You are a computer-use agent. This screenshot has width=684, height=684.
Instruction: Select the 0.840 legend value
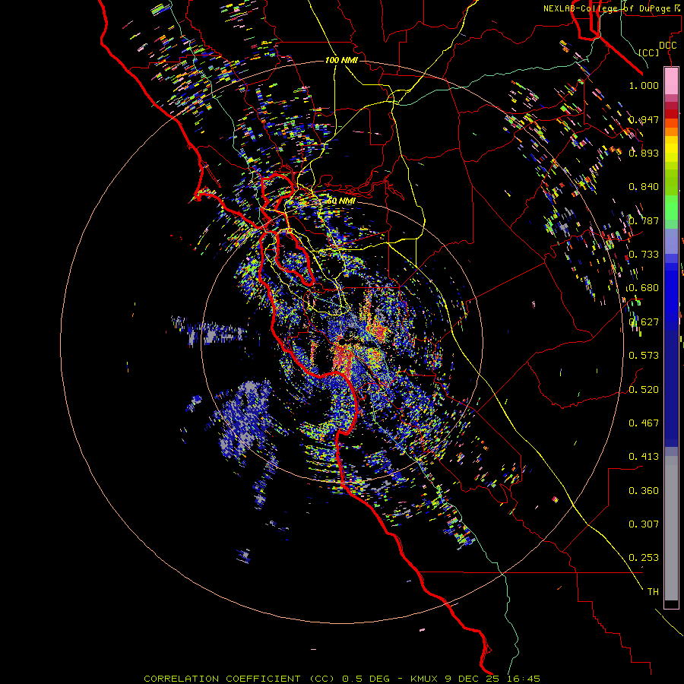(644, 187)
